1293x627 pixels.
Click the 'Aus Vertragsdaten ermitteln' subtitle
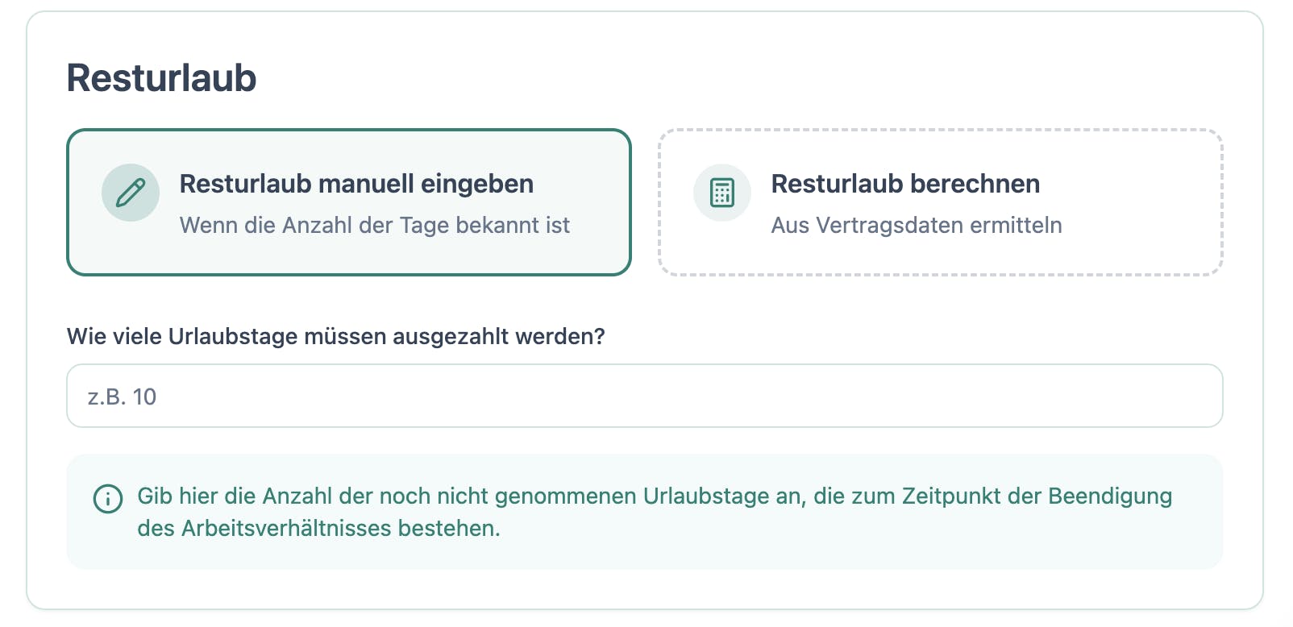pos(917,225)
